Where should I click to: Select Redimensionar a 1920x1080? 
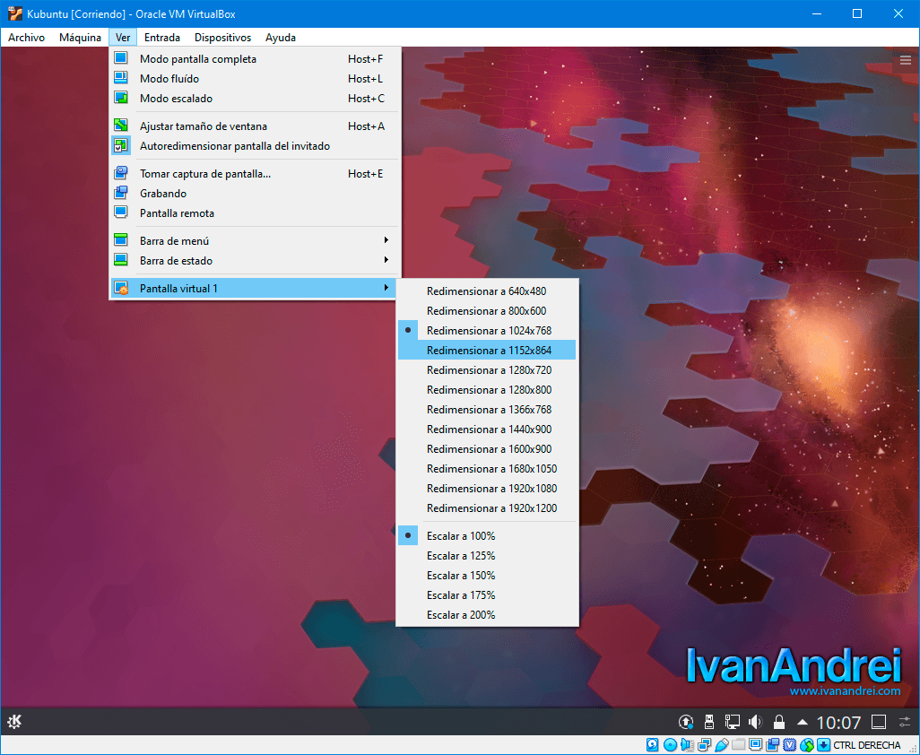pos(487,489)
